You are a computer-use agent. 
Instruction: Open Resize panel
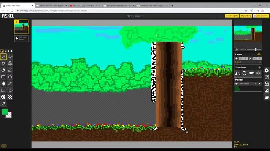pyautogui.click(x=267, y=77)
